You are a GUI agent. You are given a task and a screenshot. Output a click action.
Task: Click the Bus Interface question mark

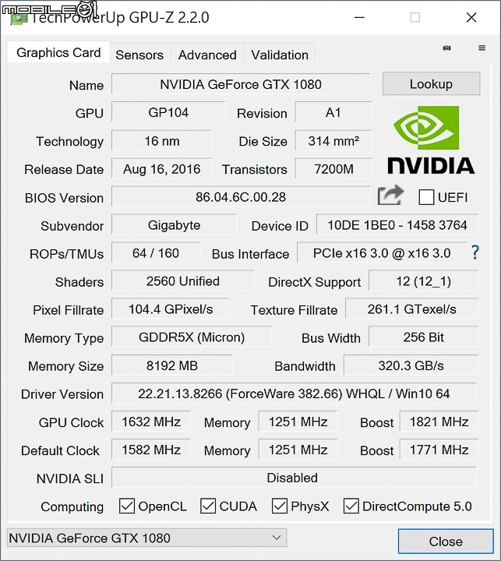(x=475, y=252)
